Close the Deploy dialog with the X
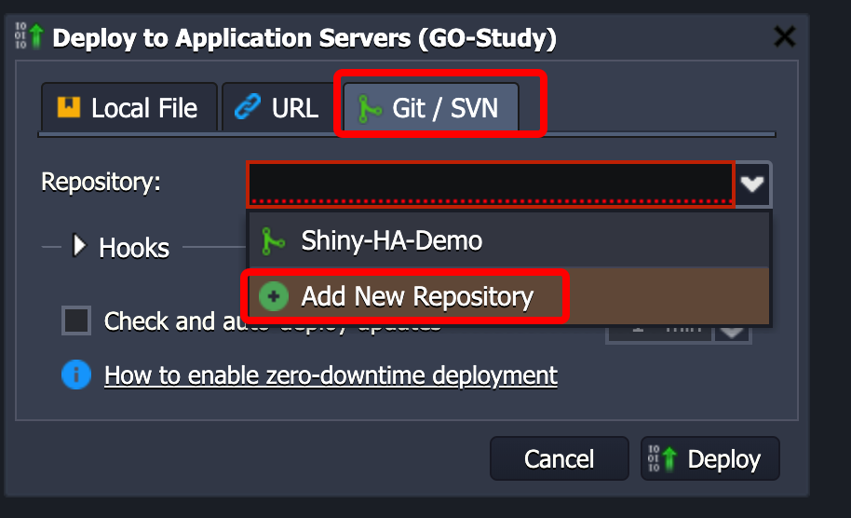The image size is (851, 518). 785,37
